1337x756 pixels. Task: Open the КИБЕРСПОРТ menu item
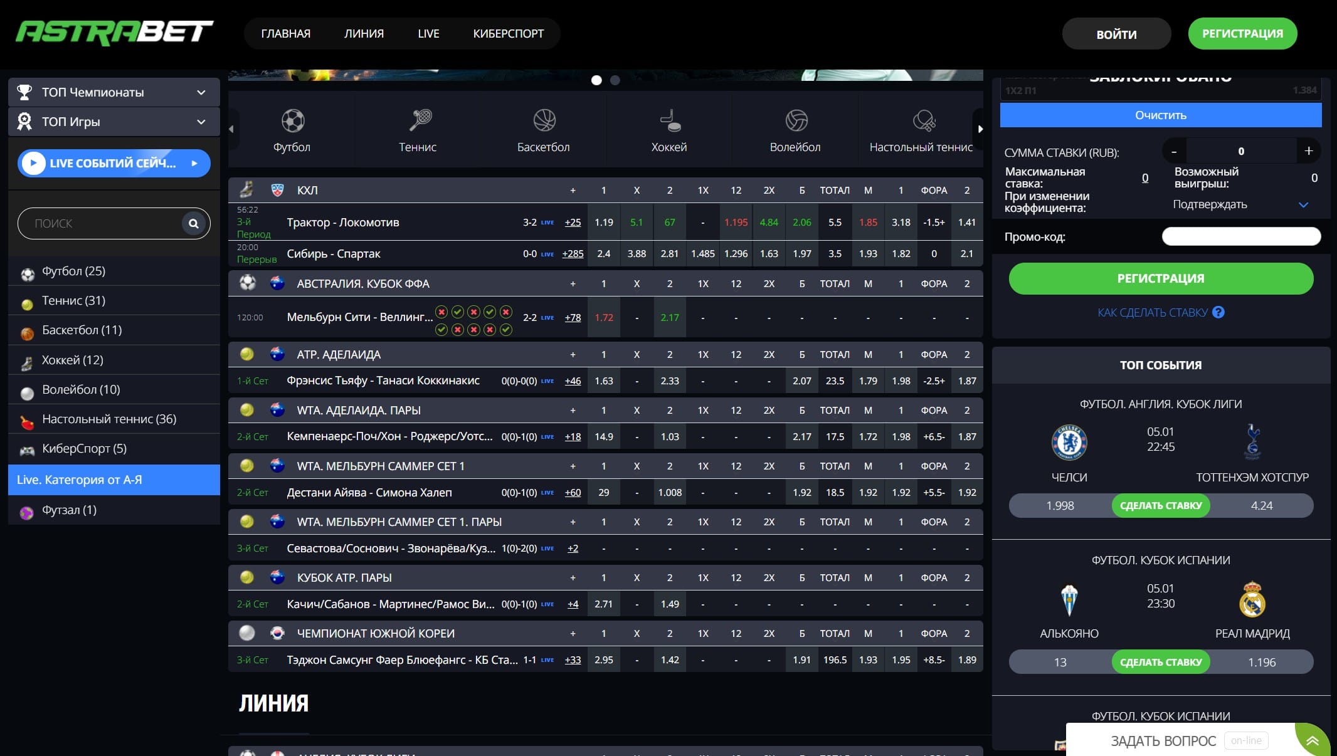click(x=508, y=34)
